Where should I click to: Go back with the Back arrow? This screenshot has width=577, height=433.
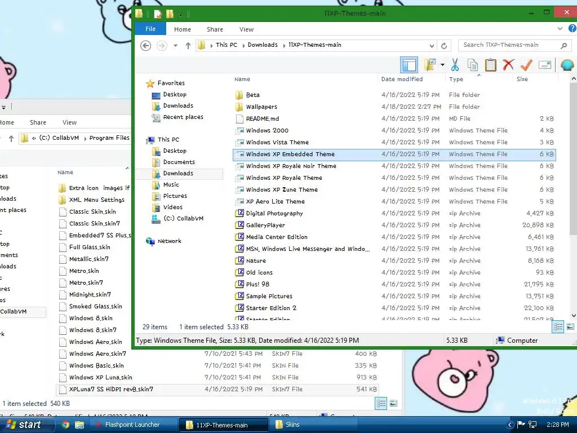pyautogui.click(x=146, y=45)
